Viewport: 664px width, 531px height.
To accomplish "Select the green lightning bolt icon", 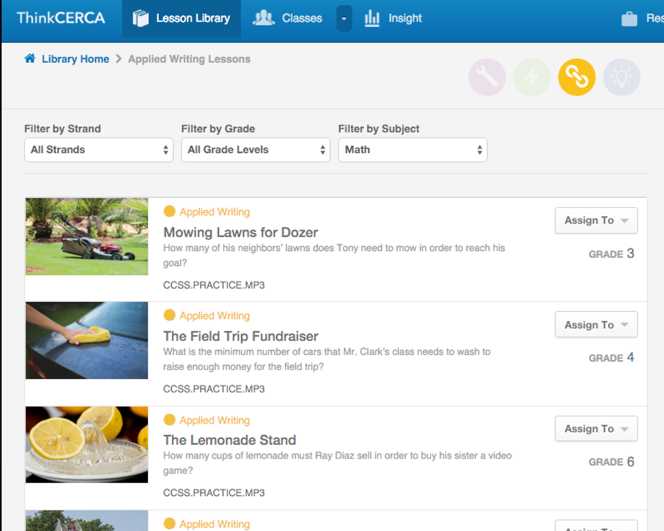I will tap(532, 77).
